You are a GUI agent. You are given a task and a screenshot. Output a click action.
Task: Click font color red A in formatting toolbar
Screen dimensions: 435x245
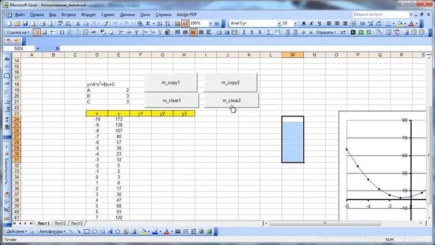tap(411, 24)
